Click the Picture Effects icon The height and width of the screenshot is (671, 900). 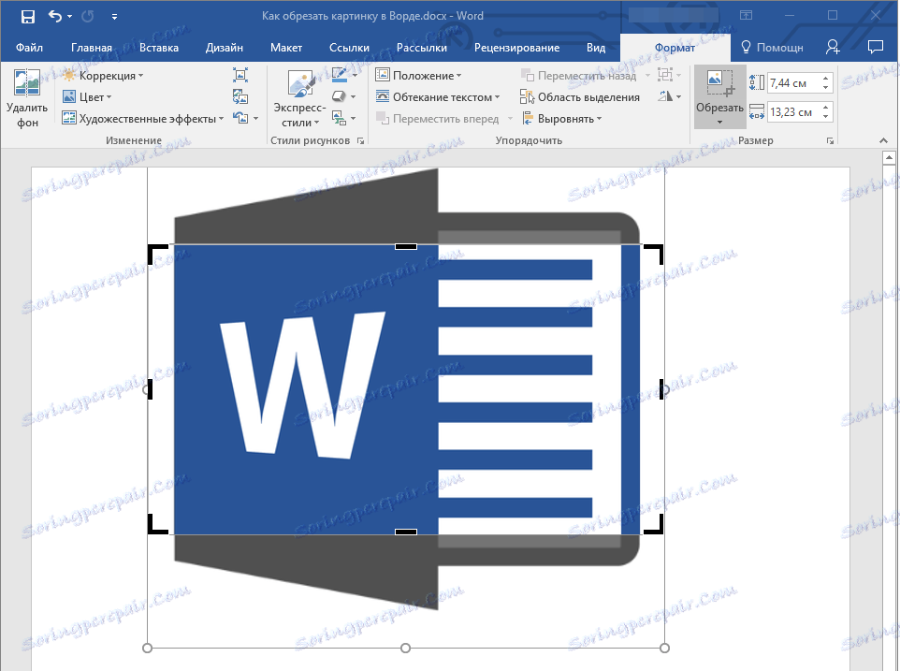[339, 96]
